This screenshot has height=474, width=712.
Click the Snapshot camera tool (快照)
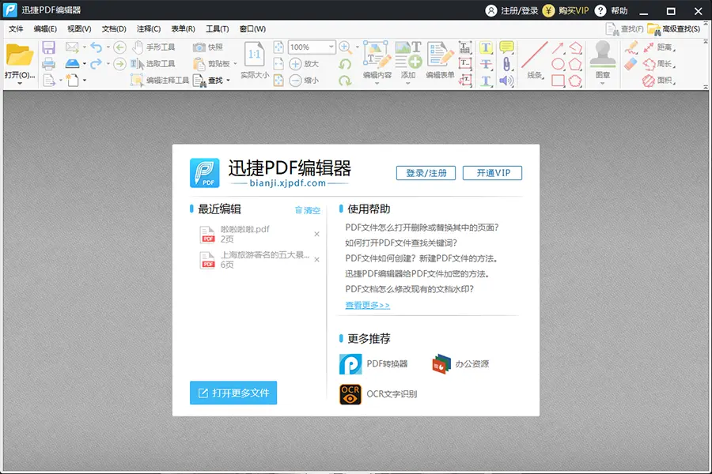[208, 47]
